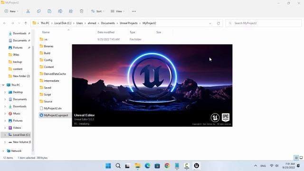Collapse the This PC tree node
304x171 pixels.
click(x=3, y=85)
